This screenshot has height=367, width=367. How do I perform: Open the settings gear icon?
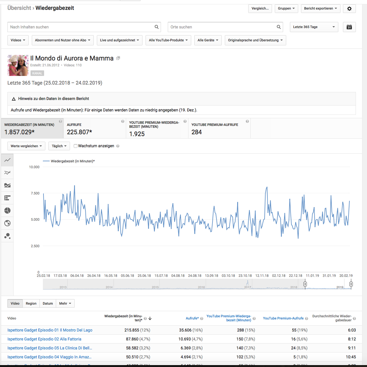coord(349,9)
